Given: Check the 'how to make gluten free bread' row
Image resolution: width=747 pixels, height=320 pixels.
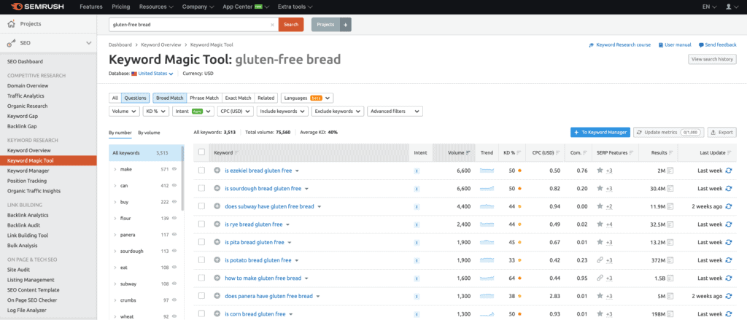Looking at the screenshot, I should click(x=201, y=278).
